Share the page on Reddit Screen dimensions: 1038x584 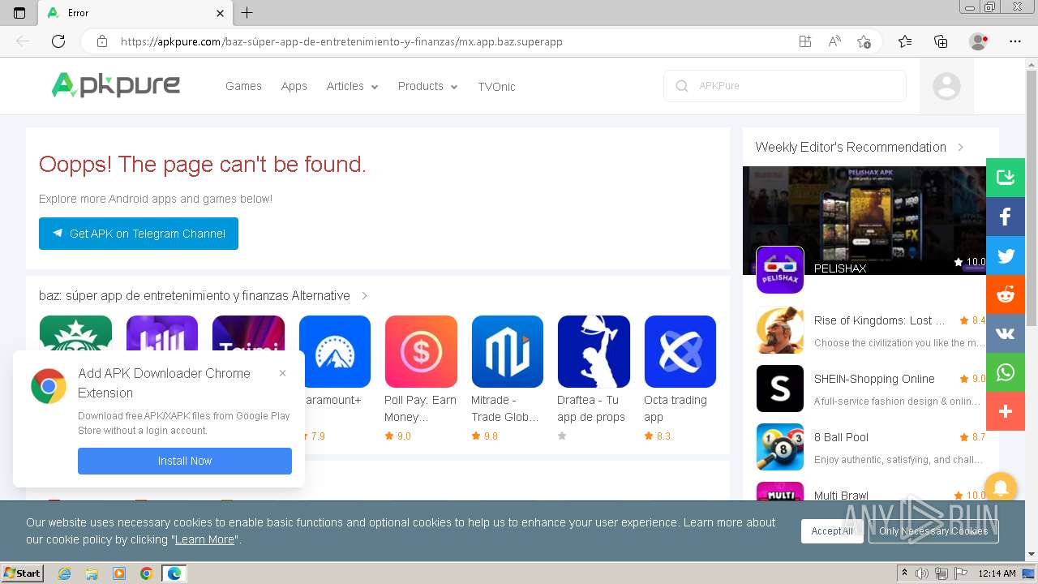coord(1006,294)
